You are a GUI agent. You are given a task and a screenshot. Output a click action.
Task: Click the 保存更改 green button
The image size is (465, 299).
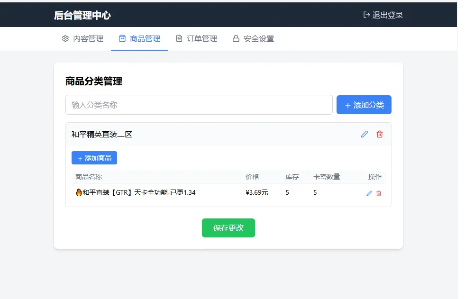click(228, 228)
